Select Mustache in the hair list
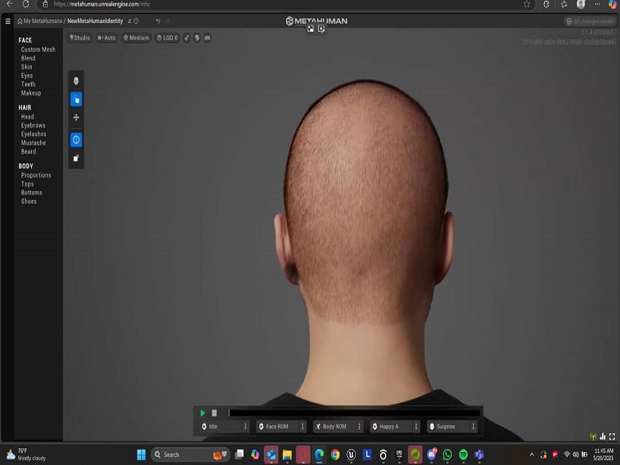This screenshot has height=465, width=620. point(33,143)
